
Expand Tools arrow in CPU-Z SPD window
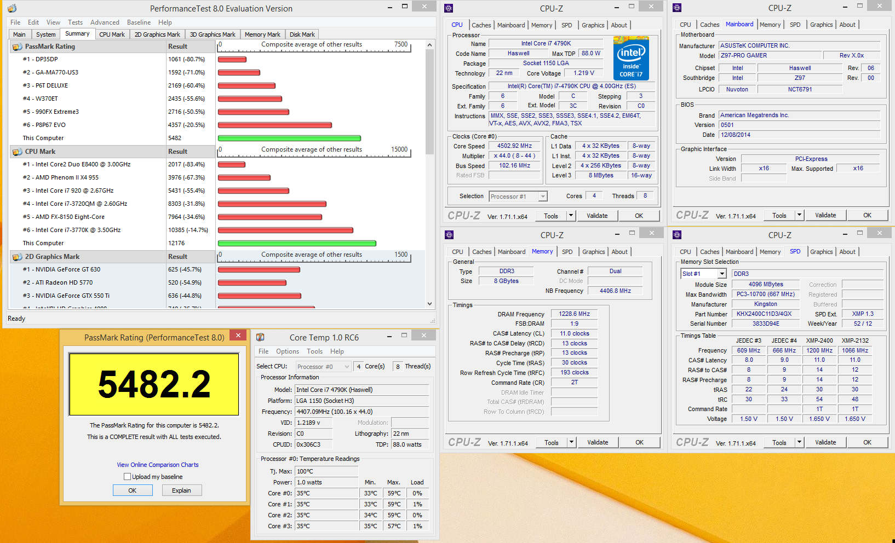(799, 442)
